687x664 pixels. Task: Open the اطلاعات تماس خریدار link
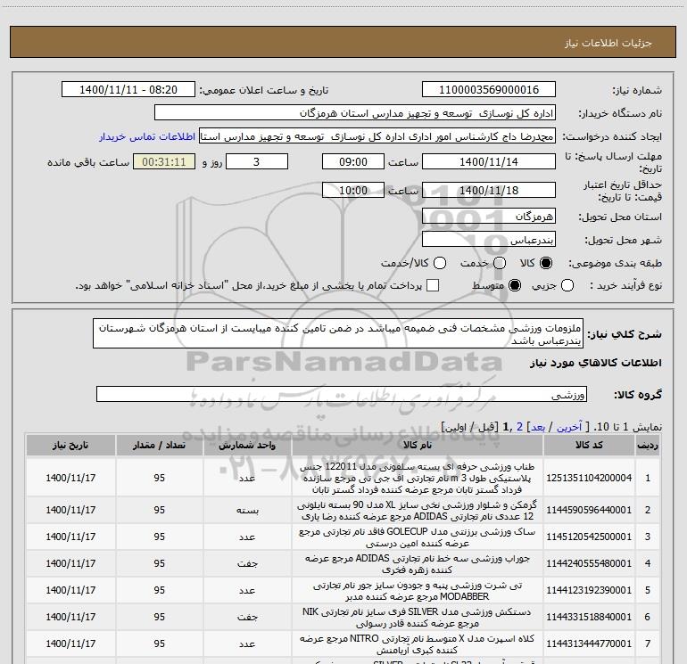point(147,136)
